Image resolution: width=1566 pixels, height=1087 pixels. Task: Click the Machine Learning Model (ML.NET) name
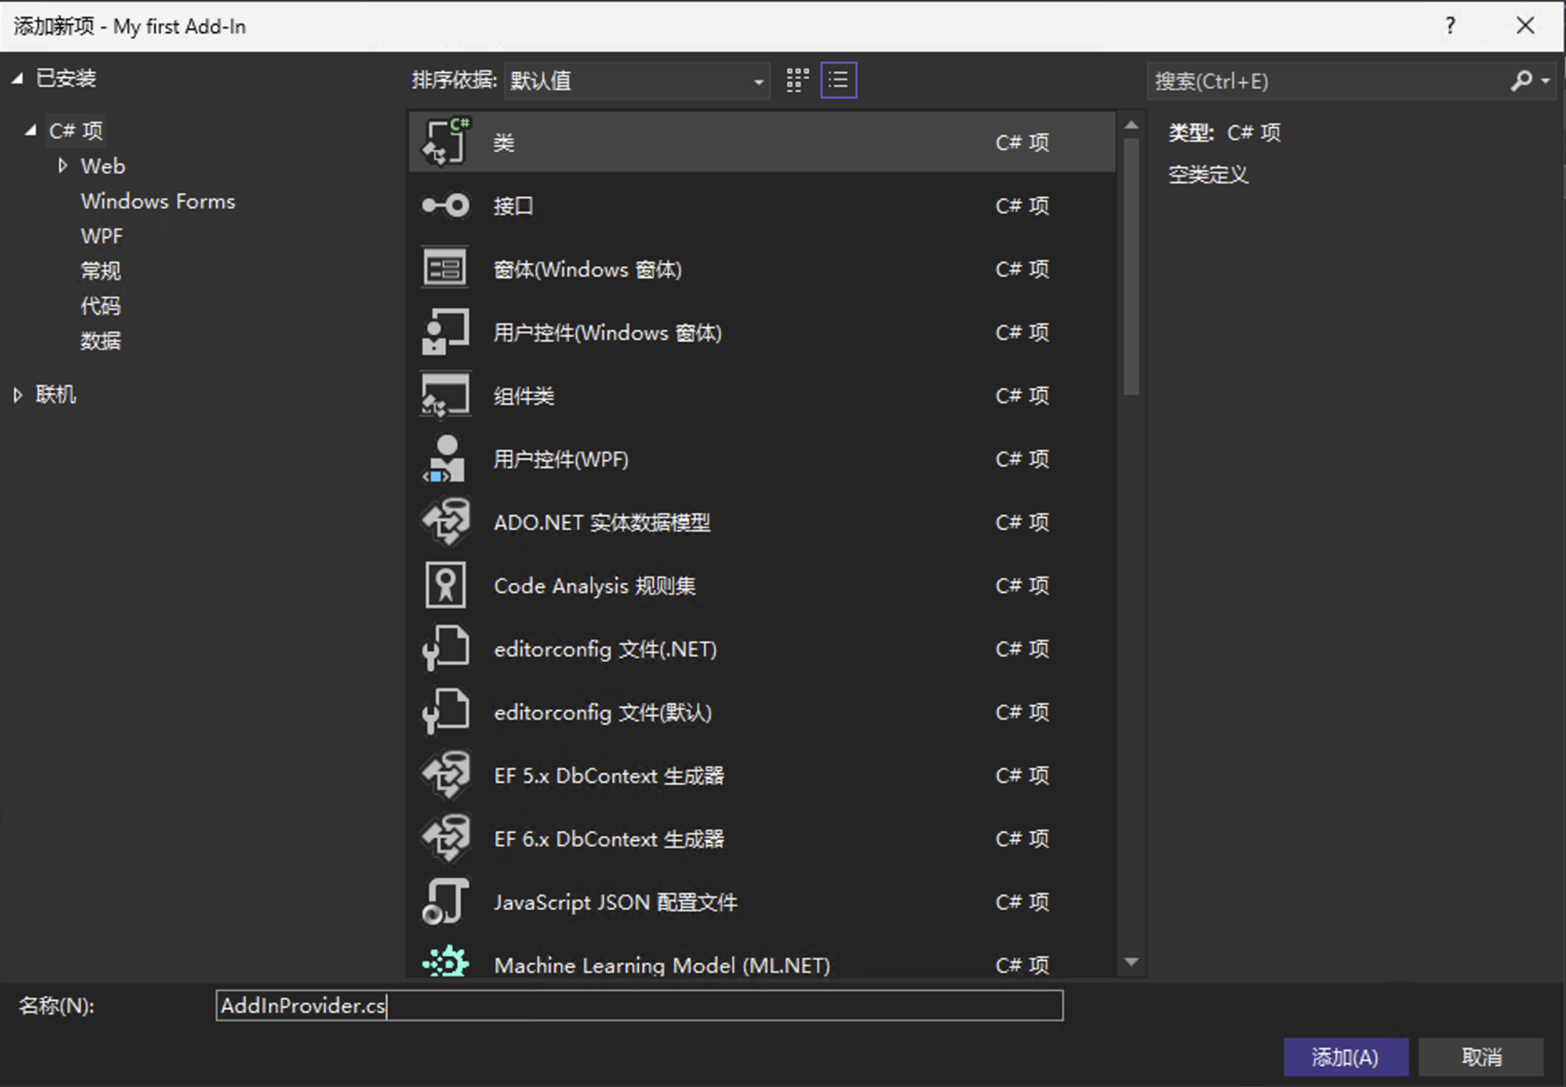click(662, 965)
